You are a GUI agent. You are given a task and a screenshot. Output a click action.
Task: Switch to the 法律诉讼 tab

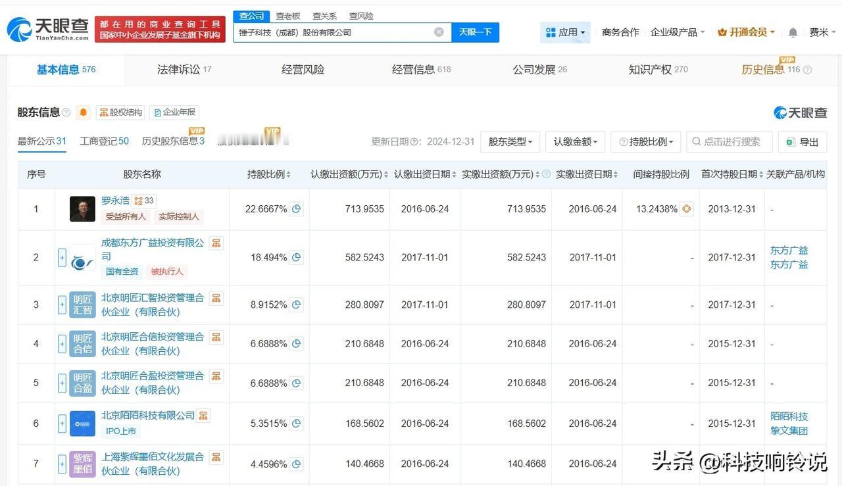click(x=184, y=70)
